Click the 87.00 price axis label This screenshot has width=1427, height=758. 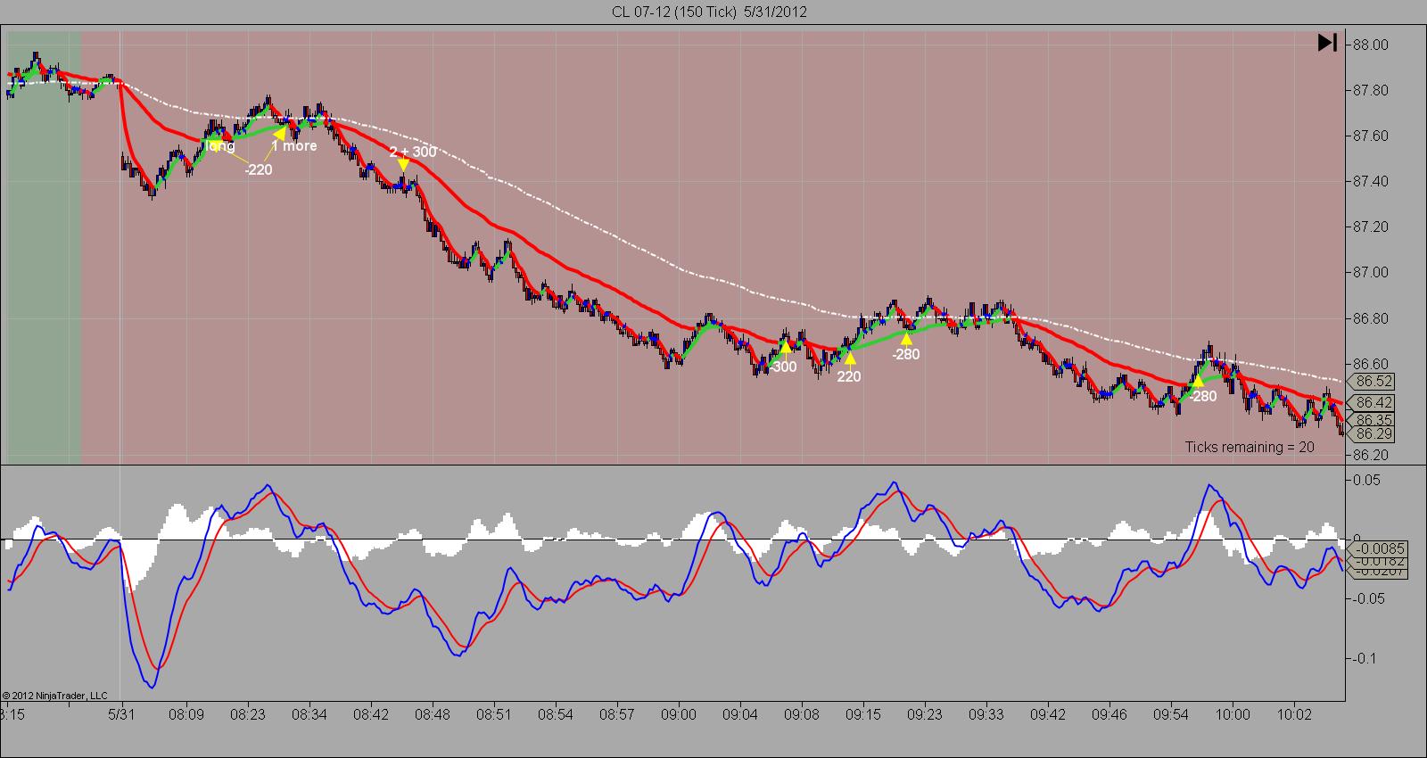click(x=1371, y=272)
